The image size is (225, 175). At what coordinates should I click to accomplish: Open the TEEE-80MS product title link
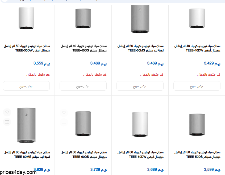[x=27, y=155]
